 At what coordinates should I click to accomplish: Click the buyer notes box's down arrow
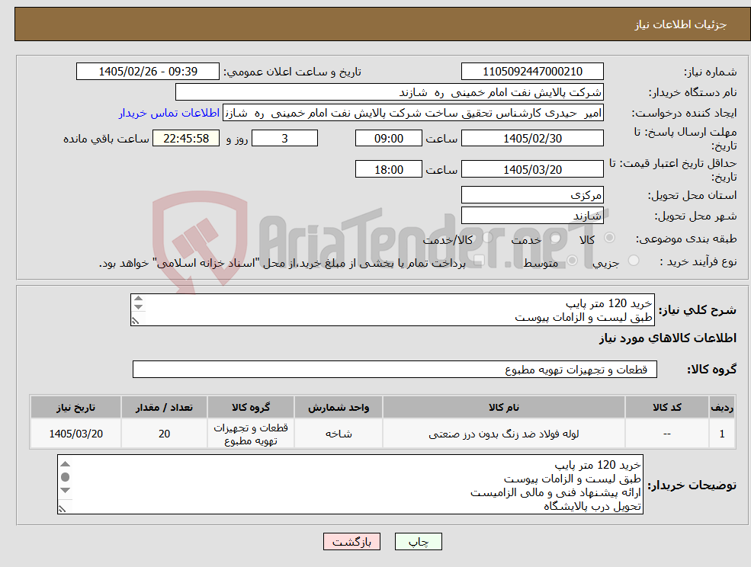[66, 490]
